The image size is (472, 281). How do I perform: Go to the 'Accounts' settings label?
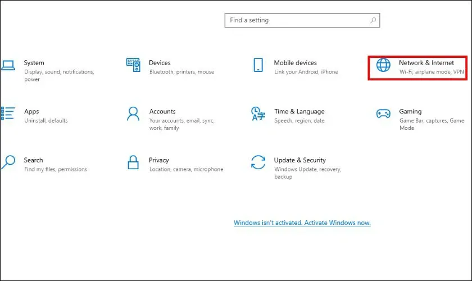click(162, 111)
